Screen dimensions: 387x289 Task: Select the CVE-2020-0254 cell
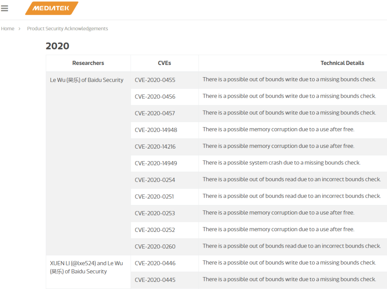point(164,180)
